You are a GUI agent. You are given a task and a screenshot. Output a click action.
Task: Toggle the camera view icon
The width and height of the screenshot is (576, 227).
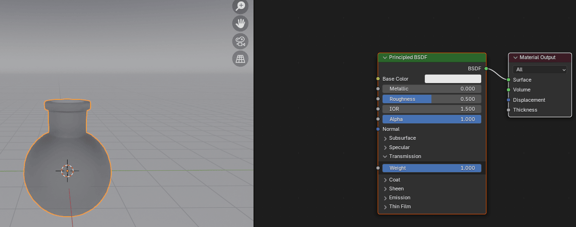pyautogui.click(x=240, y=41)
